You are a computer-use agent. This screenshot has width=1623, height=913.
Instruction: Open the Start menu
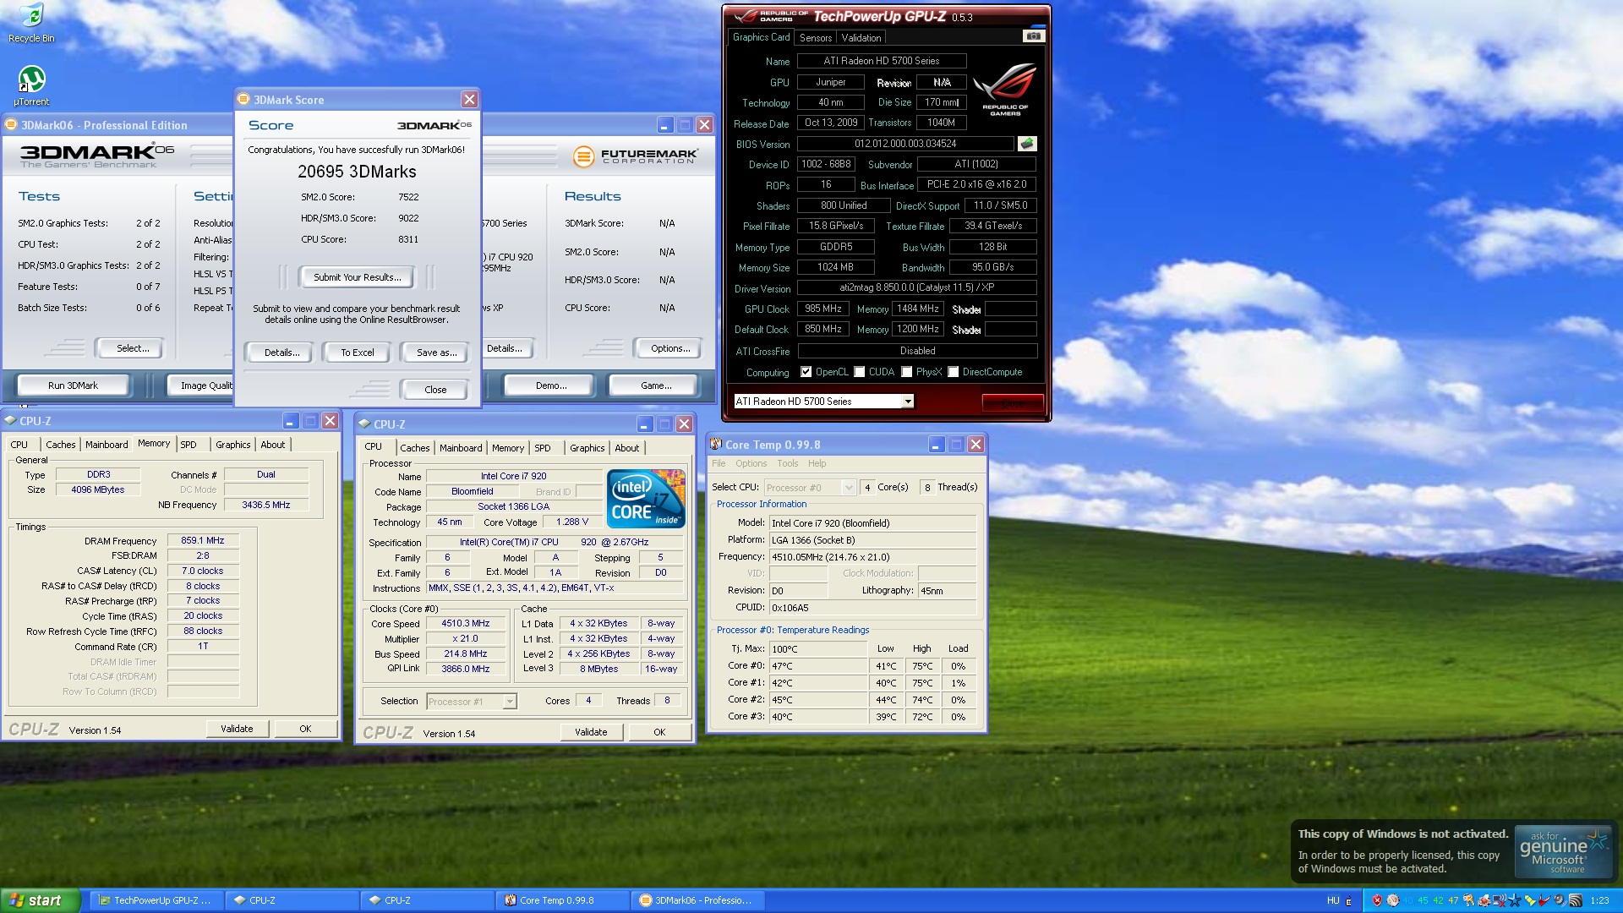coord(41,900)
